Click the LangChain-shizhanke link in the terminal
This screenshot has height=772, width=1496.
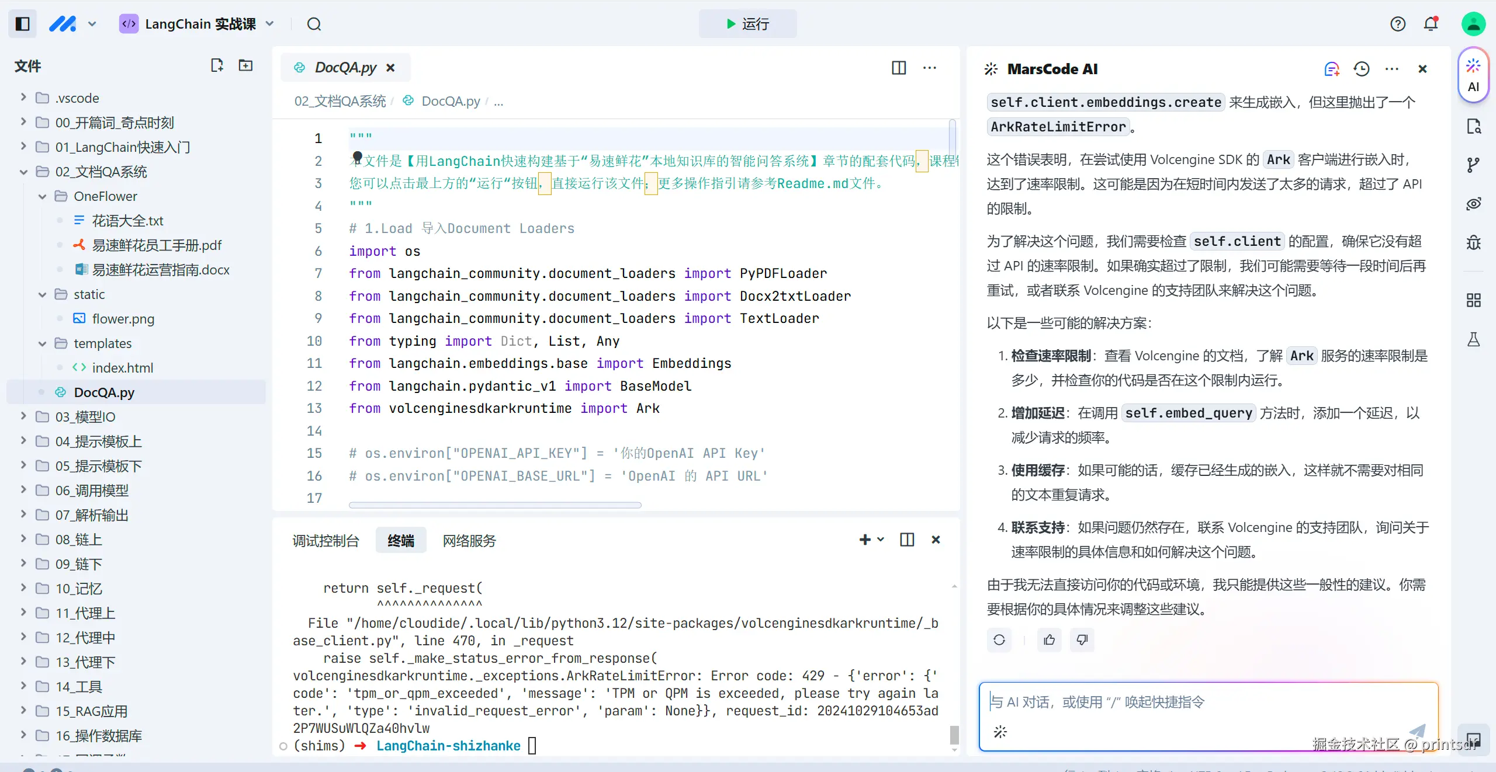coord(448,746)
